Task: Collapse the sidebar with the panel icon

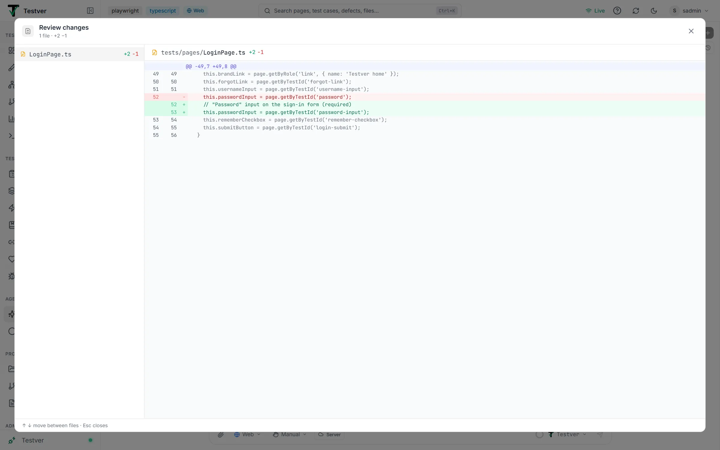Action: click(x=90, y=11)
